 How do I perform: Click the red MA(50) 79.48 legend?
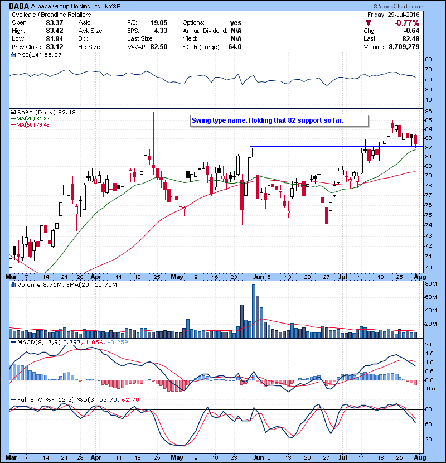pyautogui.click(x=30, y=124)
